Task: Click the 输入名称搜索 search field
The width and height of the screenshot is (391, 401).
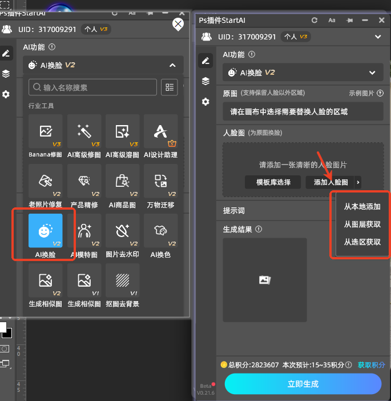Action: tap(92, 87)
